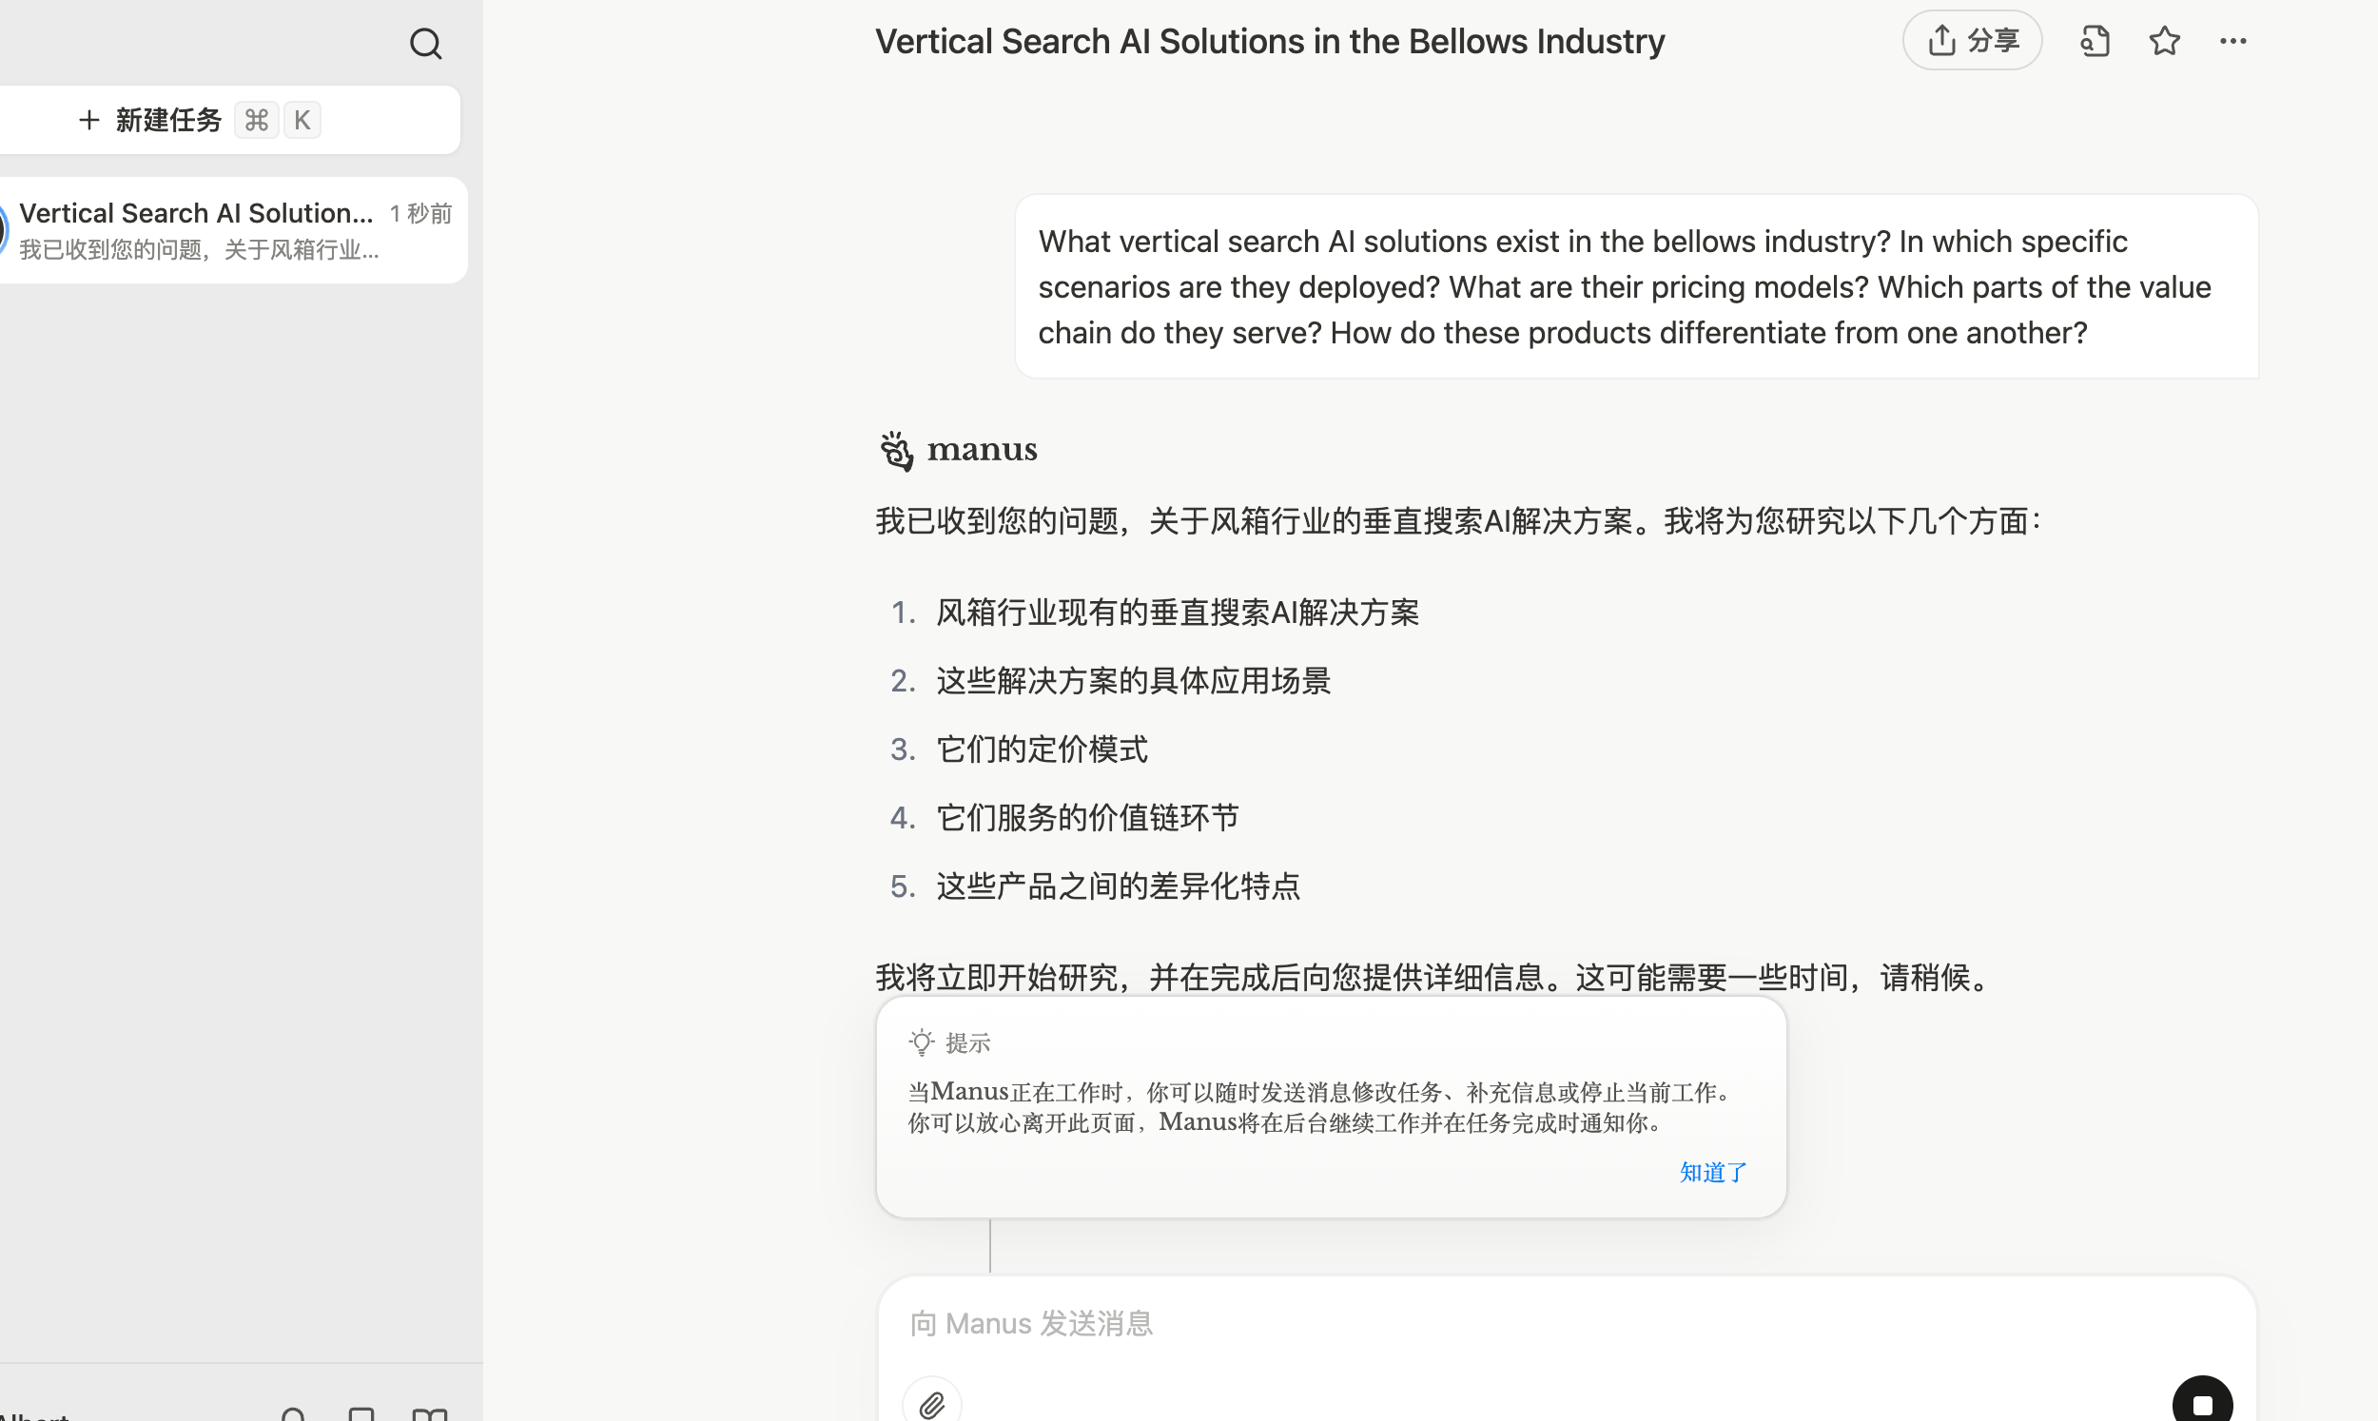
Task: Click the manus hand logo icon
Action: click(896, 450)
